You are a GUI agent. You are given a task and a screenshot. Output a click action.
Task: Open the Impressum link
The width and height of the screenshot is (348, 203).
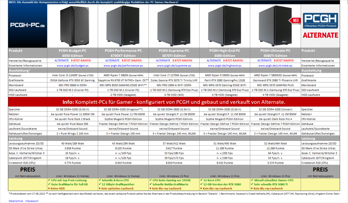click(32, 201)
